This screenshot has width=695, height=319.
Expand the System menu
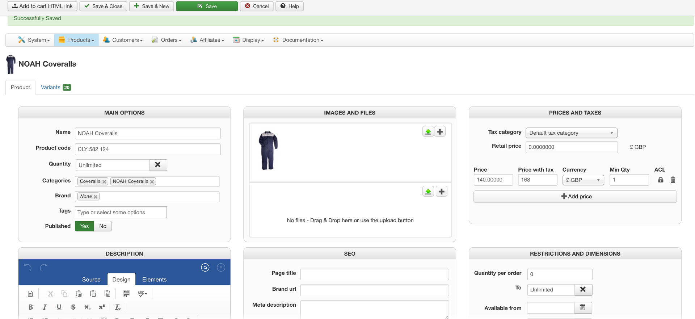[x=34, y=40]
